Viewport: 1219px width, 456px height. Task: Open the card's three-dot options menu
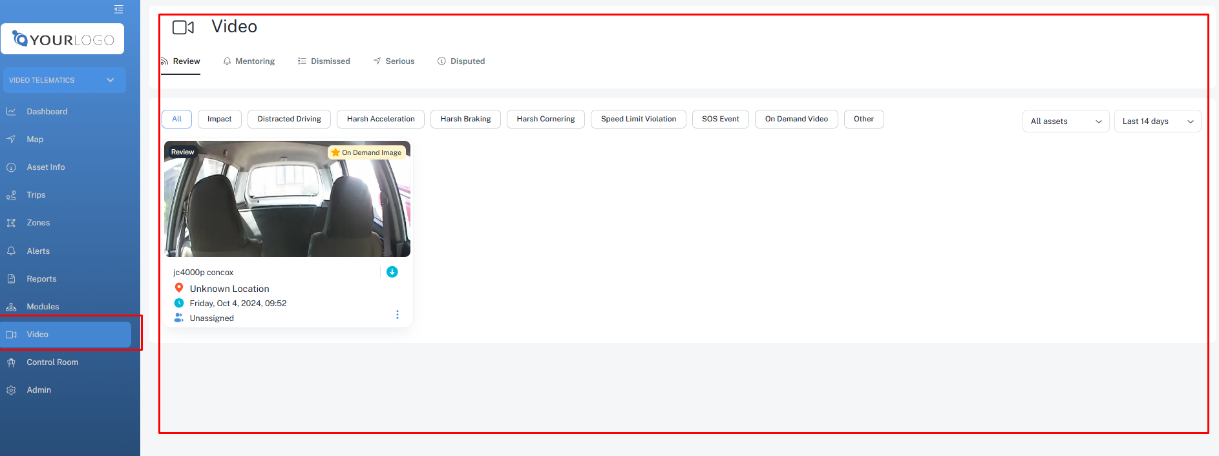[x=397, y=315]
